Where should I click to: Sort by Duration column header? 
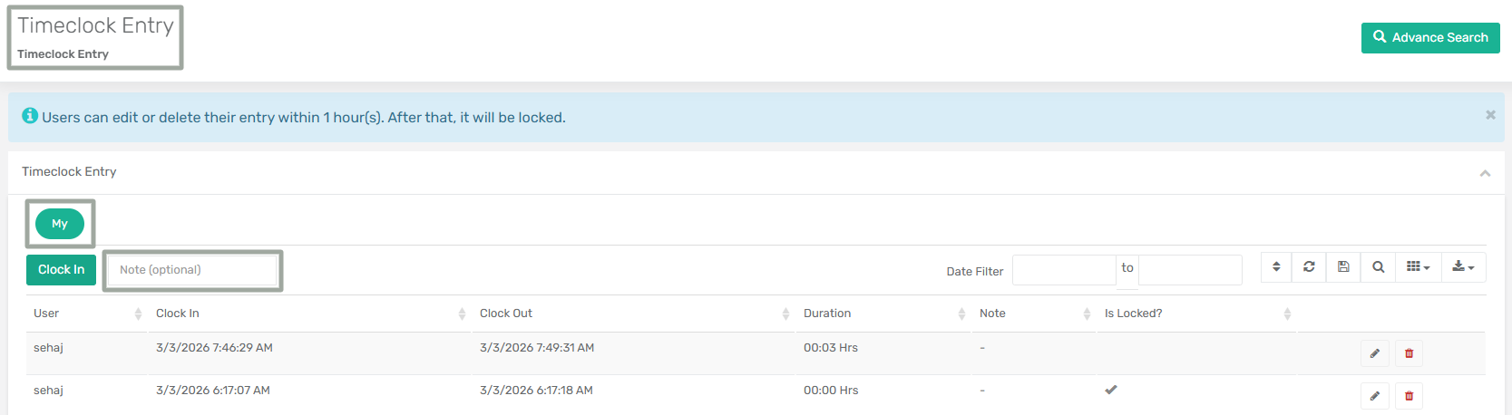pyautogui.click(x=827, y=314)
